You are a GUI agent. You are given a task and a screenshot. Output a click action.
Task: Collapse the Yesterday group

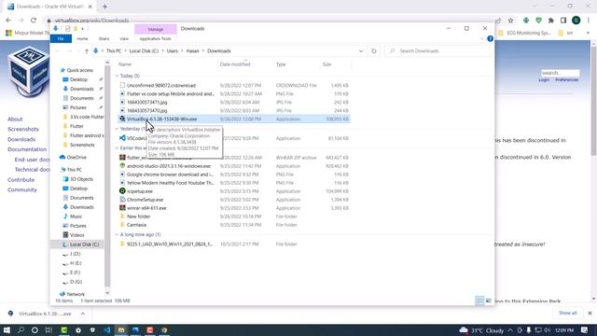coord(117,129)
